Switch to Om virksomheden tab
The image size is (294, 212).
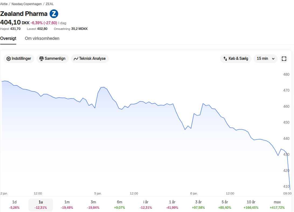pos(42,39)
